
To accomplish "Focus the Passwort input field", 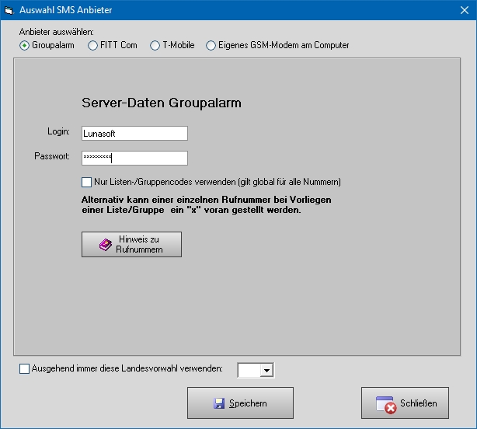I will tap(134, 158).
